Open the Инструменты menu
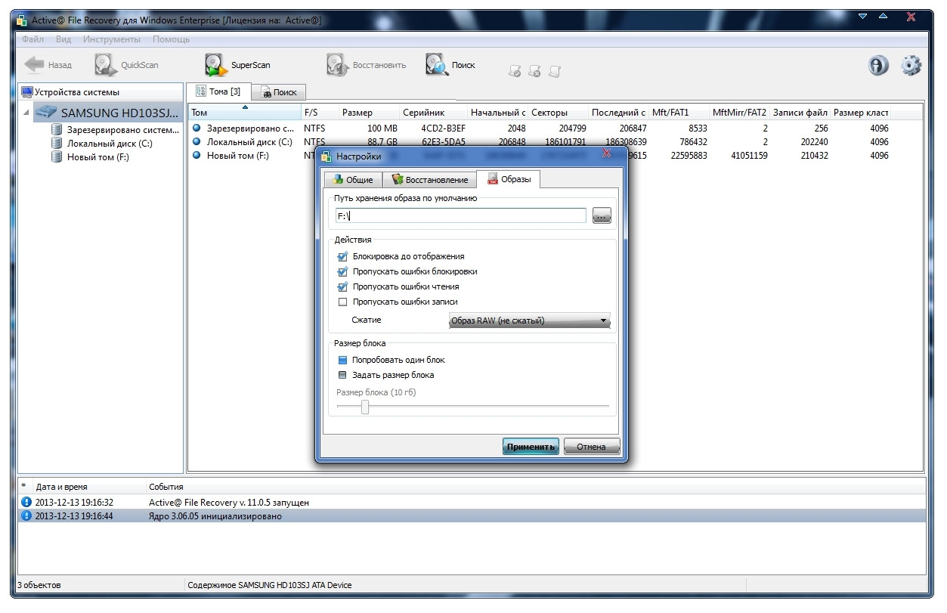 tap(111, 39)
